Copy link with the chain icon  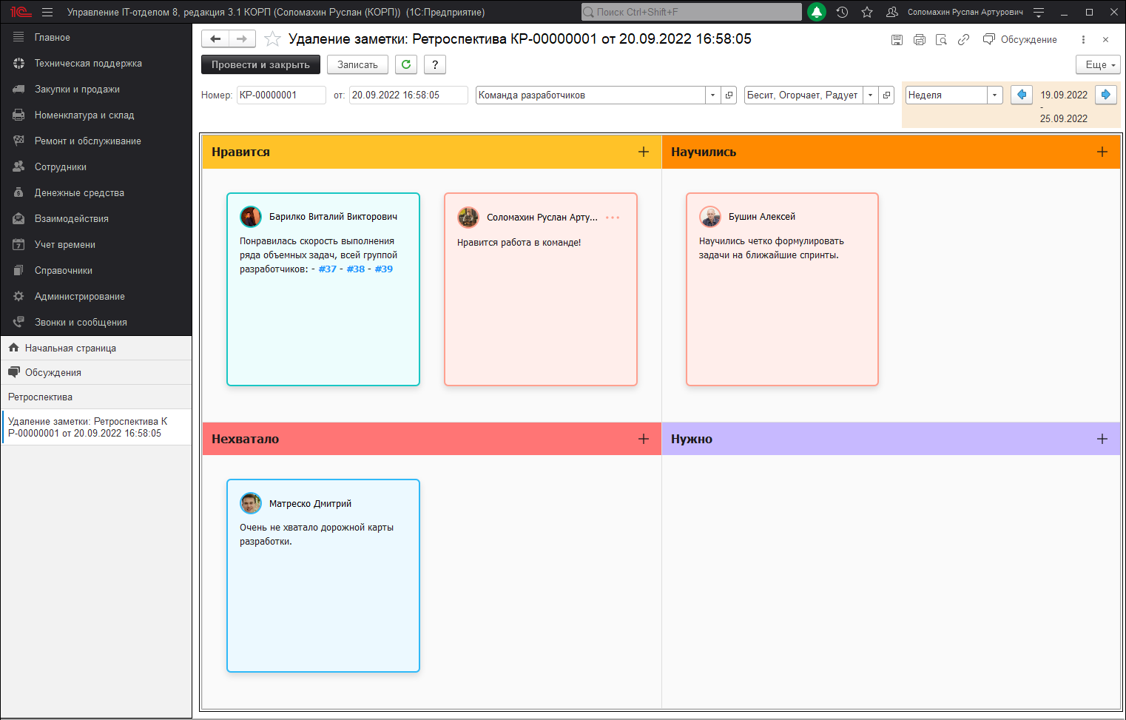coord(963,40)
